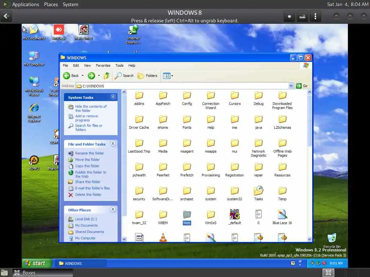370x277 pixels.
Task: Select the Tasks scheduled folder icon
Action: 258,190
